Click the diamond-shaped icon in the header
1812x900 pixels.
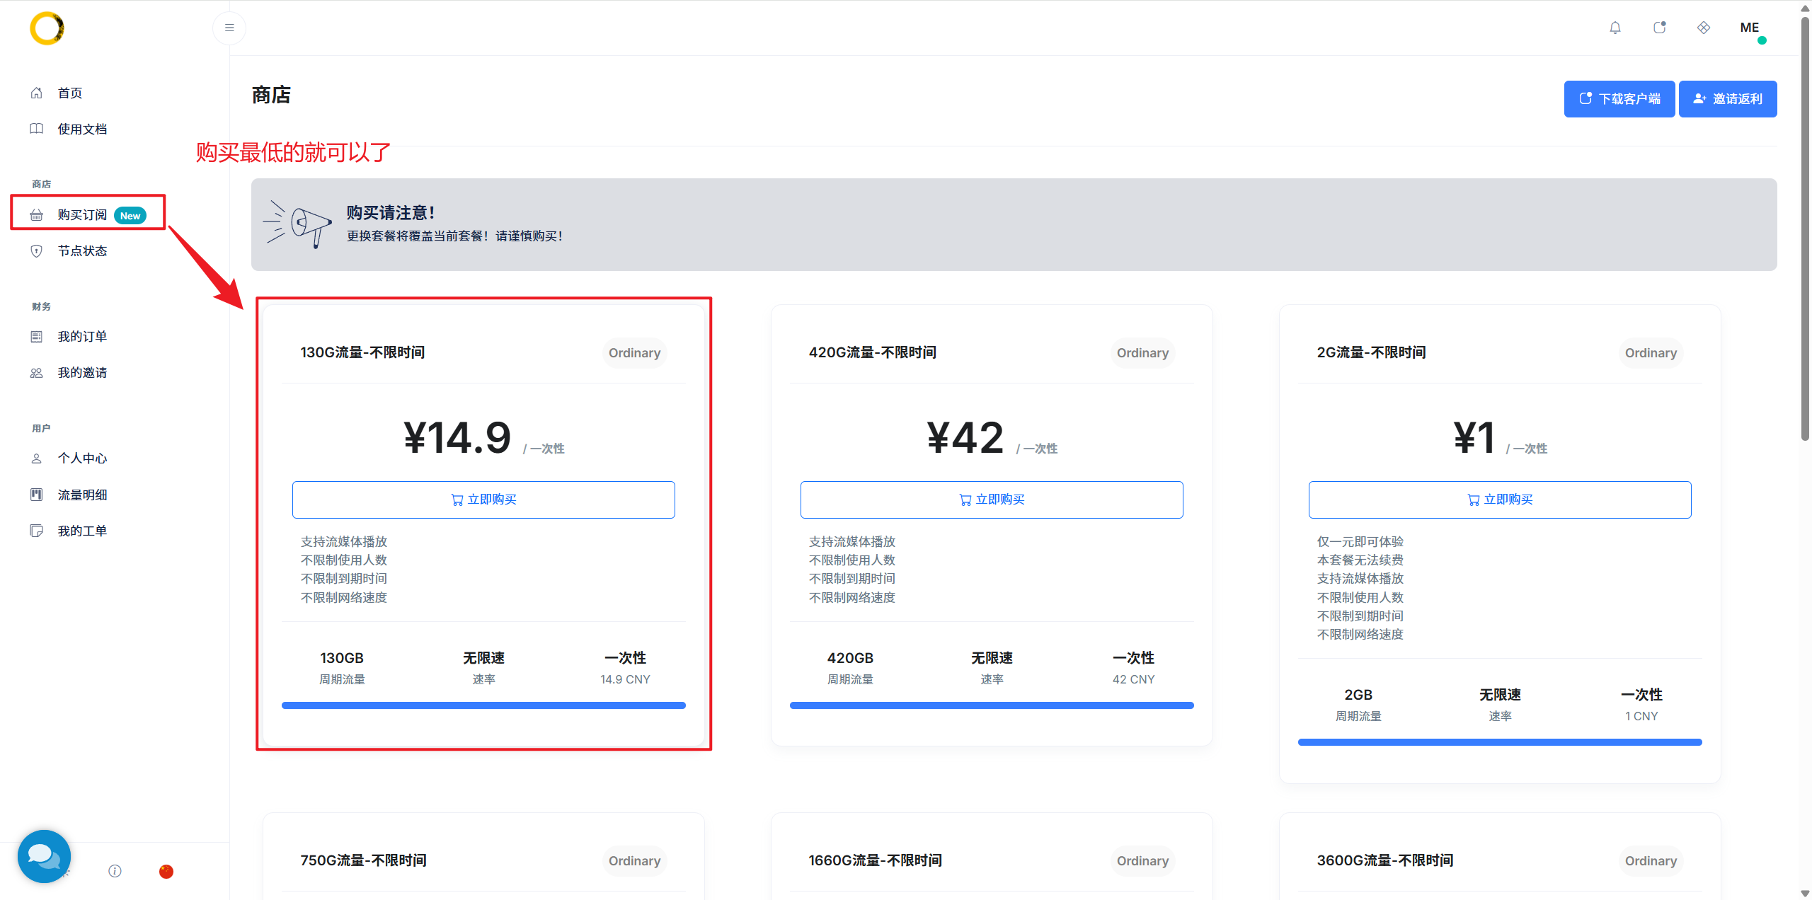(1703, 28)
